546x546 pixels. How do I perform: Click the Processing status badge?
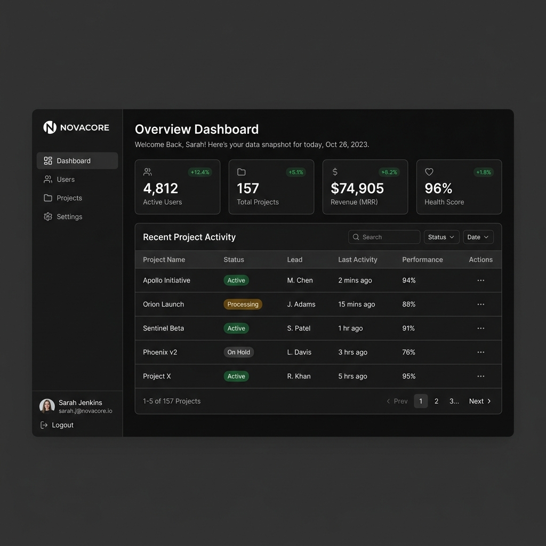tap(243, 304)
